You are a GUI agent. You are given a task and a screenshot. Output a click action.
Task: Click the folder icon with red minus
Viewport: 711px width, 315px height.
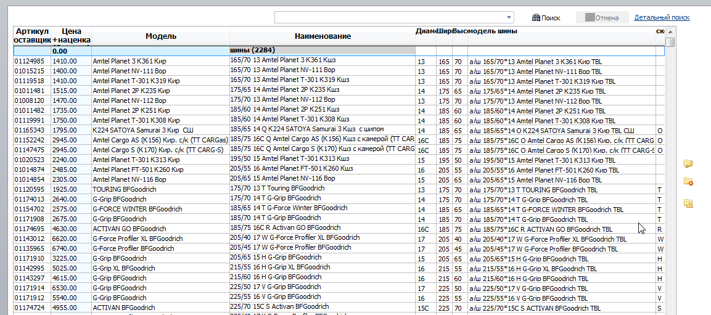688,181
